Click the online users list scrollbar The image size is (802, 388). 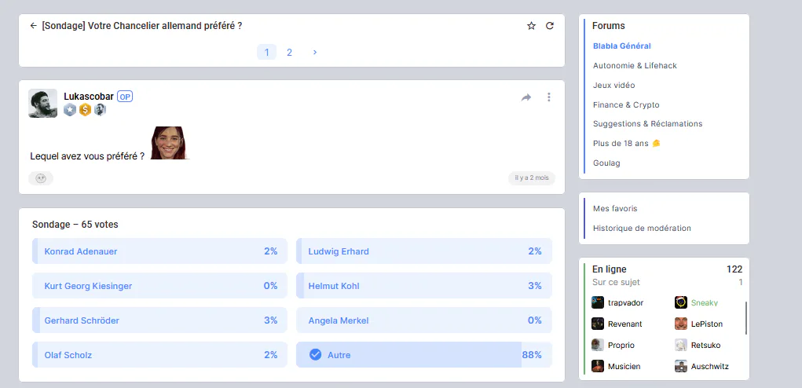(x=745, y=318)
